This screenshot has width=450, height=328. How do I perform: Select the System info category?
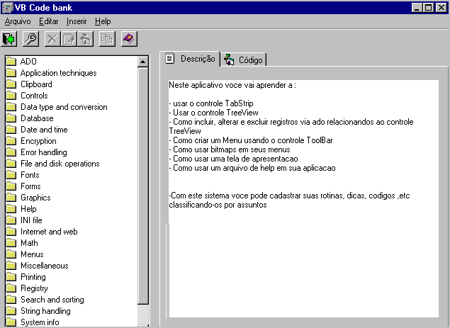tap(40, 322)
